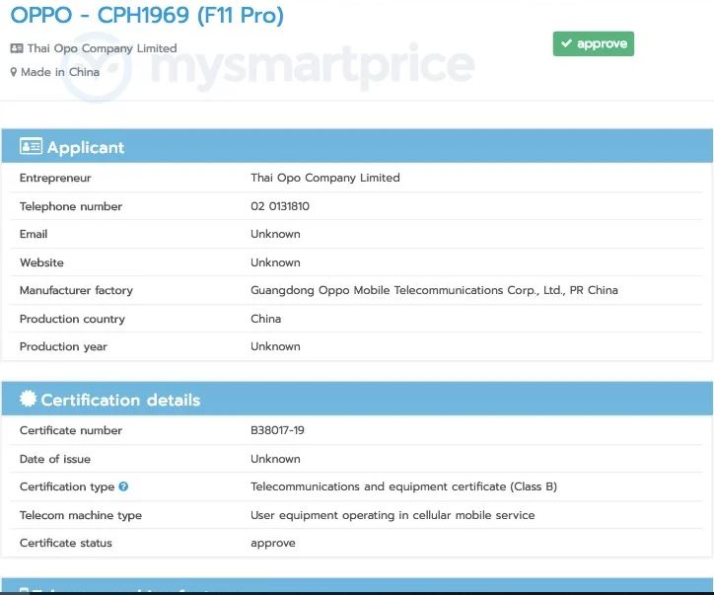Click the Unknown value in Production year row
The image size is (714, 595).
[x=275, y=346]
